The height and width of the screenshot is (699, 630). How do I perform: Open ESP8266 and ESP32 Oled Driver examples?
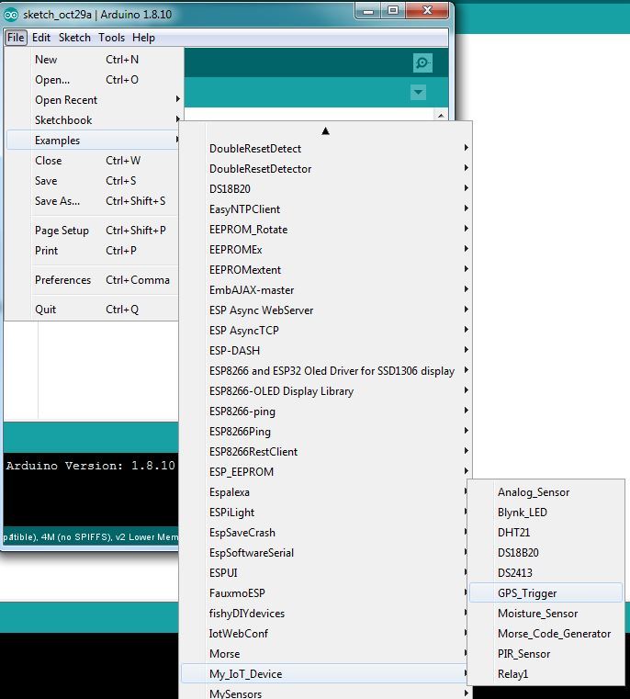click(x=325, y=370)
